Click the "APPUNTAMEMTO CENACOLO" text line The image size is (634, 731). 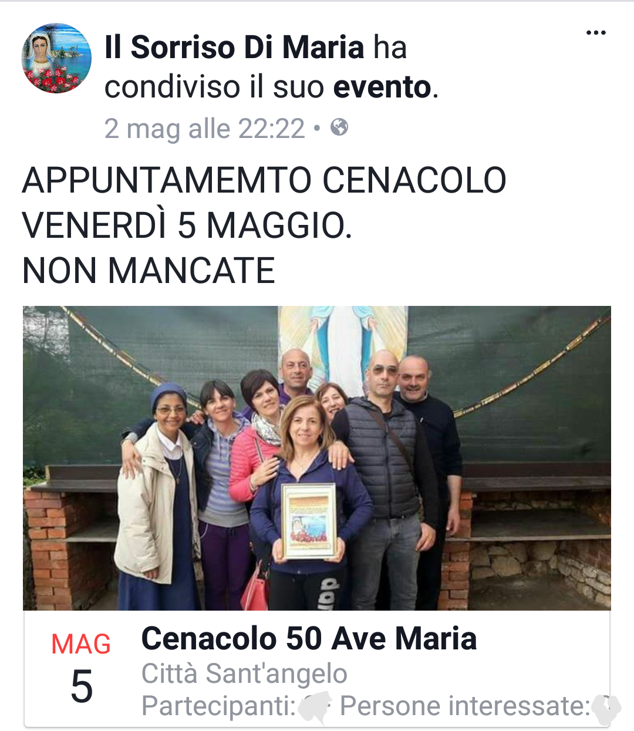pyautogui.click(x=264, y=180)
